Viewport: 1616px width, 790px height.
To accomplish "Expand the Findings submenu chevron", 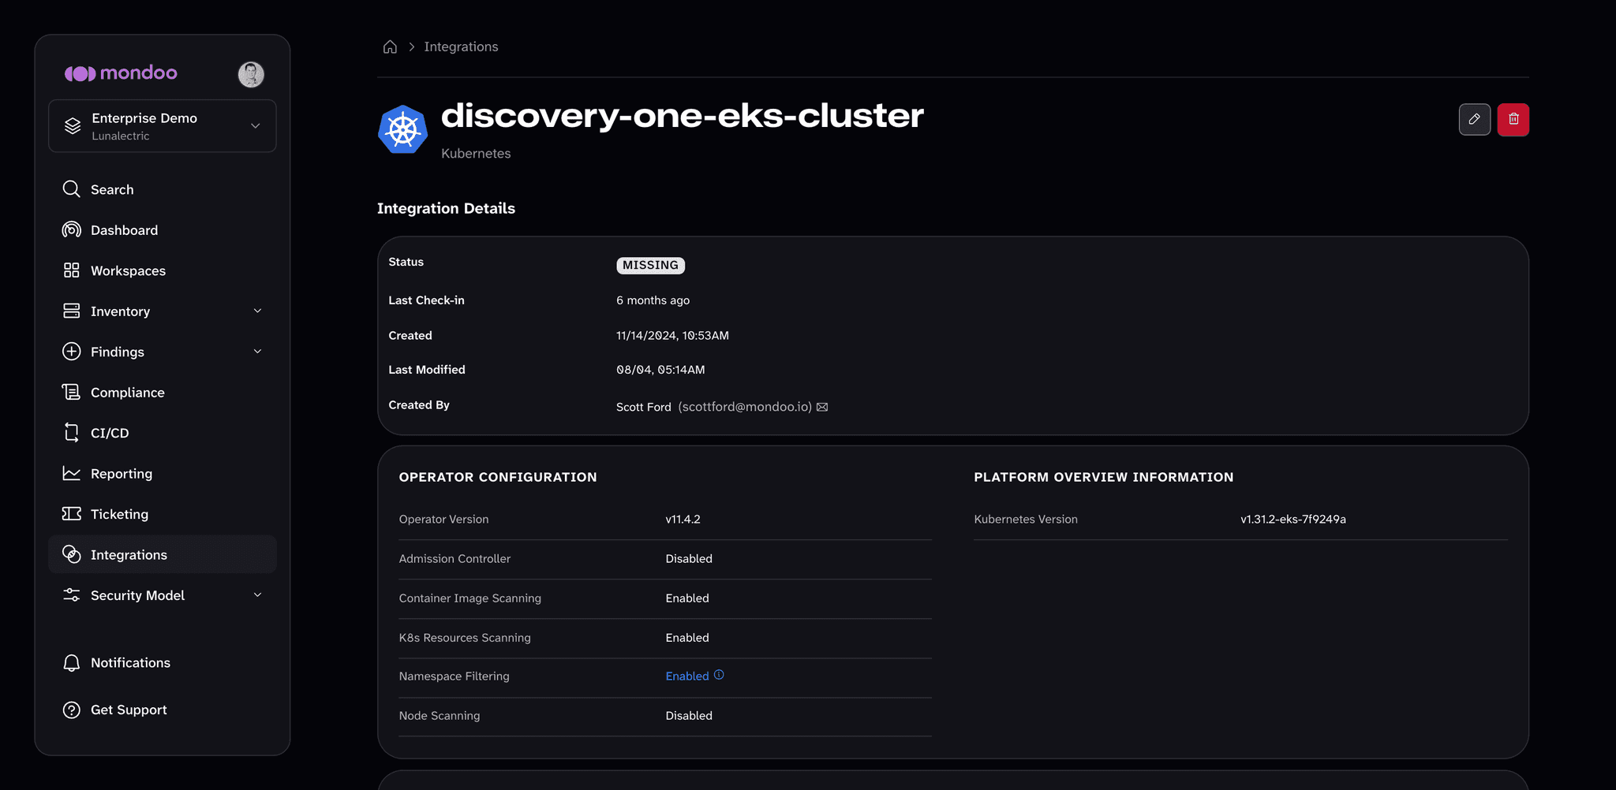I will (x=257, y=352).
